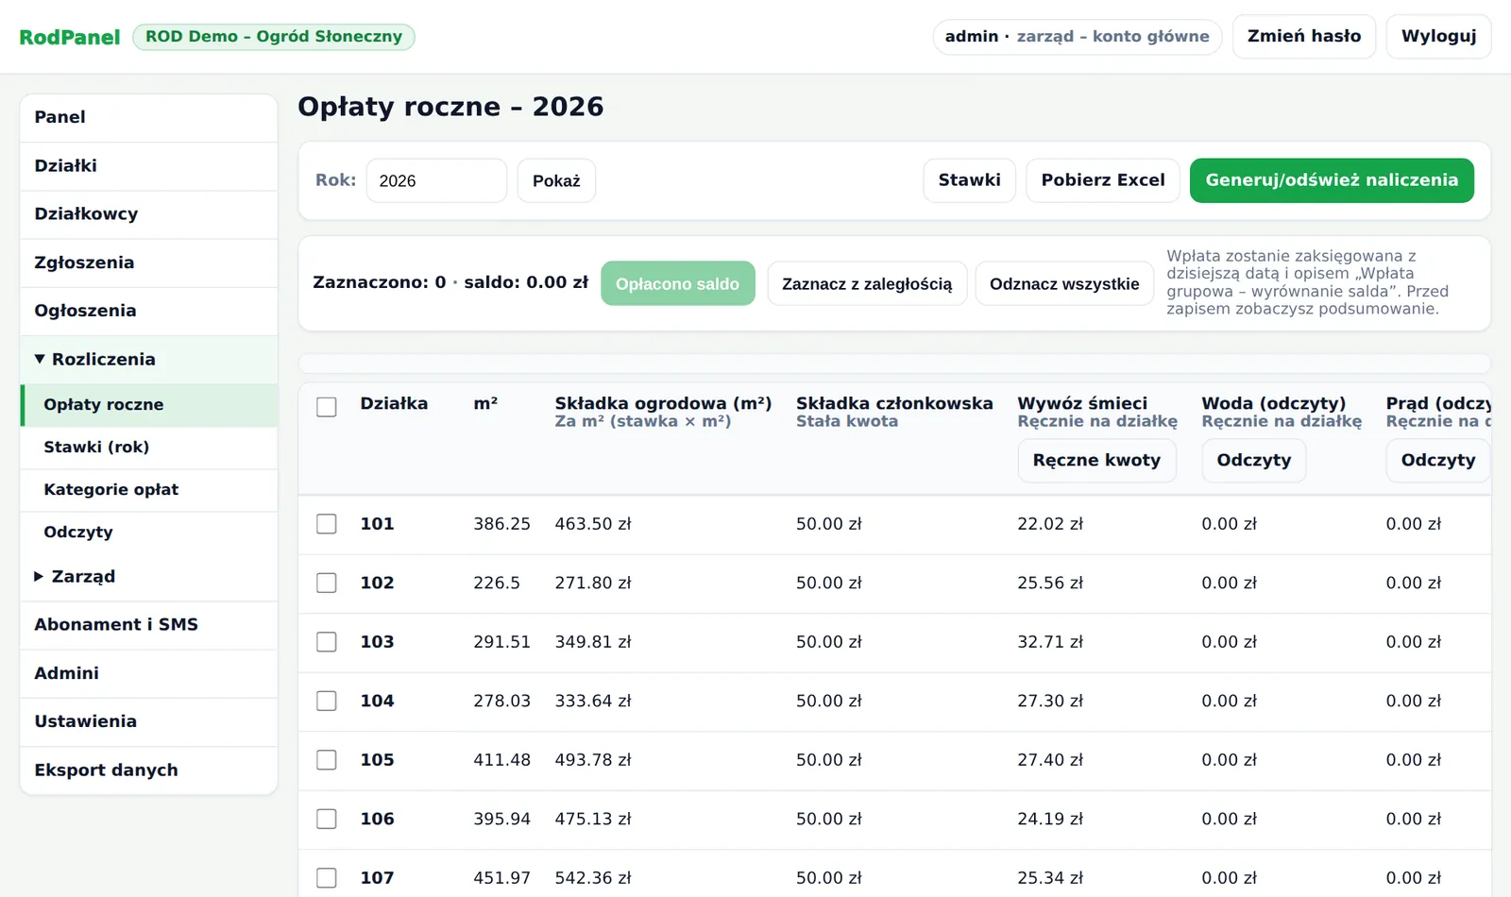Image resolution: width=1511 pixels, height=897 pixels.
Task: Click the Pokaż button
Action: pos(556,180)
